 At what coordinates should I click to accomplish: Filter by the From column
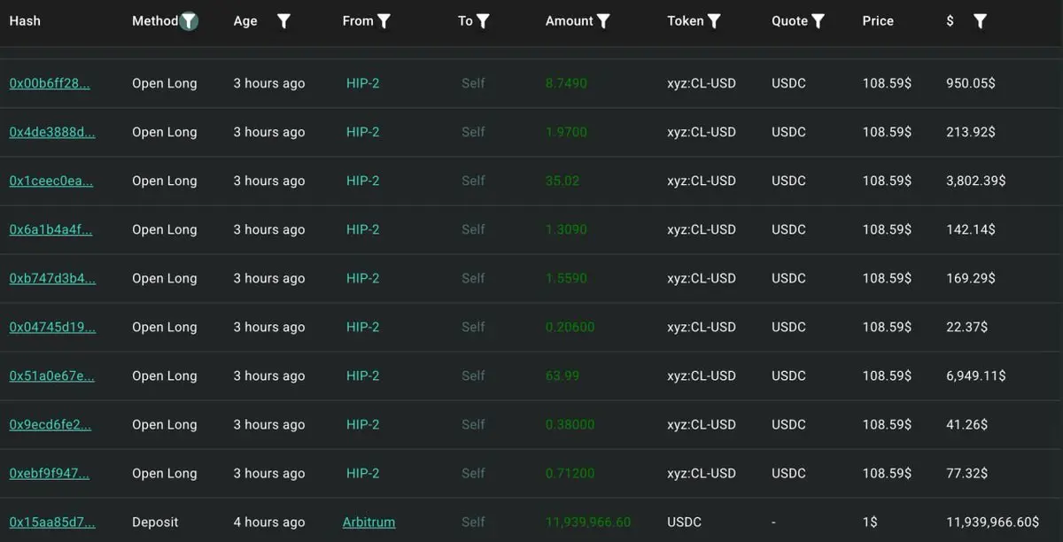pyautogui.click(x=384, y=21)
